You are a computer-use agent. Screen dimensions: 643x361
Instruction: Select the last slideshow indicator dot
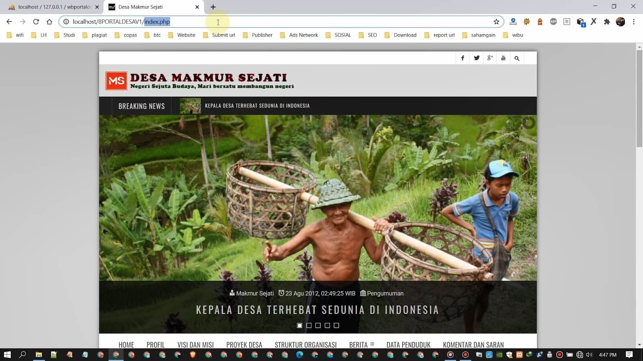pyautogui.click(x=336, y=325)
